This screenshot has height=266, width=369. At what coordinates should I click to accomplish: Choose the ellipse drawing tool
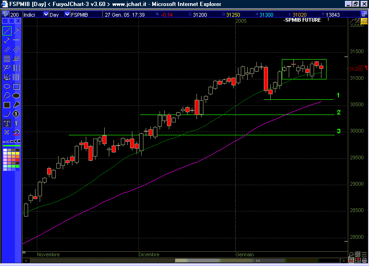click(7, 86)
